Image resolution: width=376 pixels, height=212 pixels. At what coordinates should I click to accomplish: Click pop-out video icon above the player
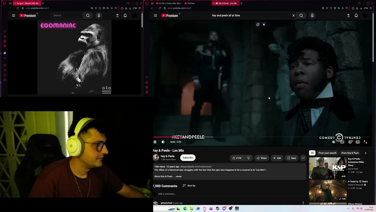[258, 24]
